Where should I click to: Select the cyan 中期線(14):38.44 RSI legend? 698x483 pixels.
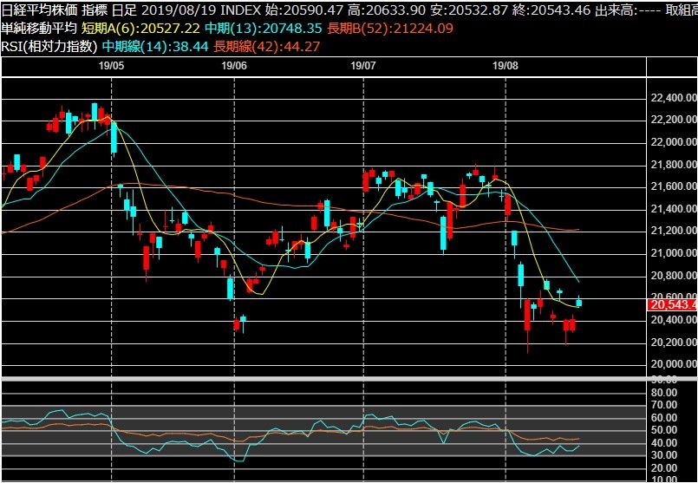click(155, 46)
